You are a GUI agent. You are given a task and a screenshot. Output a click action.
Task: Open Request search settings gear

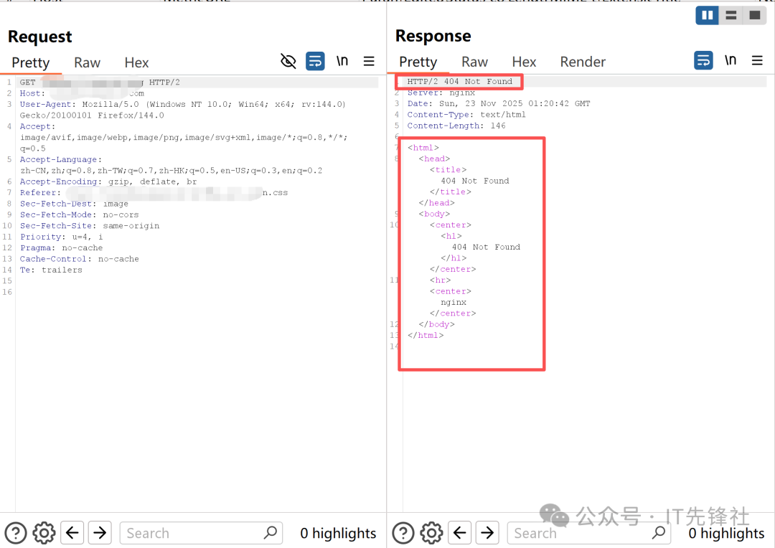point(44,533)
